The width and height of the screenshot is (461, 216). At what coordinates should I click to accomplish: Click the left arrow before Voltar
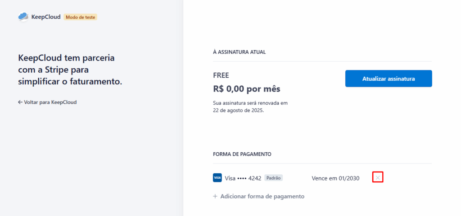click(x=20, y=102)
